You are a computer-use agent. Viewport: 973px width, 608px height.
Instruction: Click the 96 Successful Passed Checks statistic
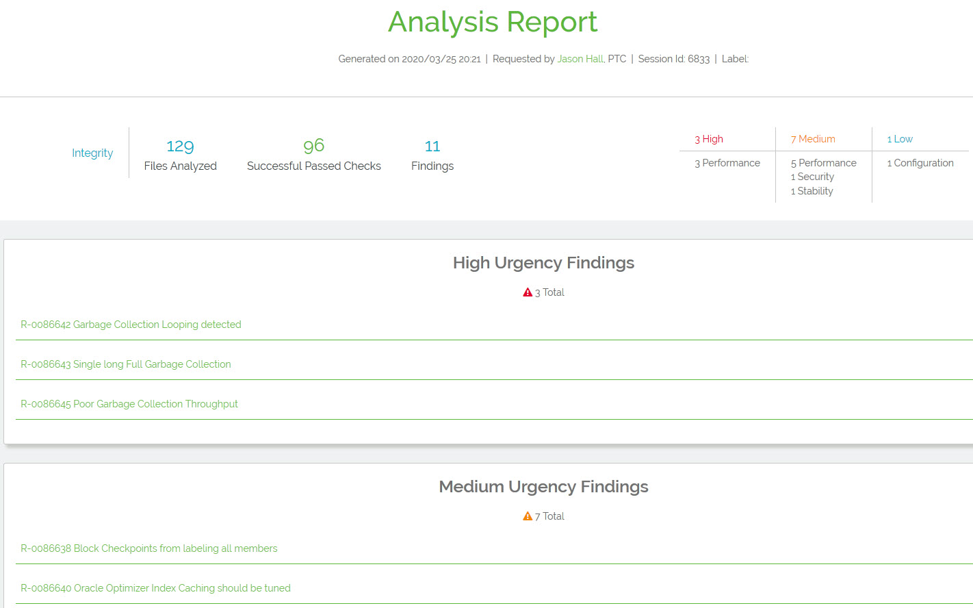coord(313,153)
